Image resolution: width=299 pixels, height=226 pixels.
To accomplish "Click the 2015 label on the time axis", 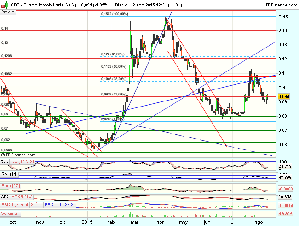I will coord(87,222).
